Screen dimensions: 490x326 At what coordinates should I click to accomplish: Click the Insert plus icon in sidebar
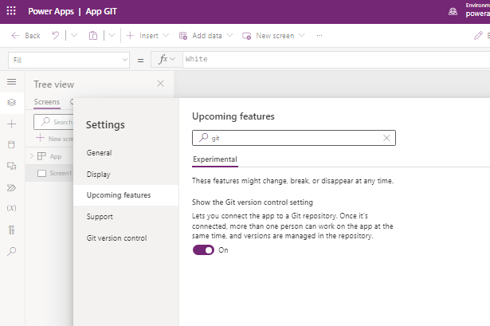click(12, 124)
